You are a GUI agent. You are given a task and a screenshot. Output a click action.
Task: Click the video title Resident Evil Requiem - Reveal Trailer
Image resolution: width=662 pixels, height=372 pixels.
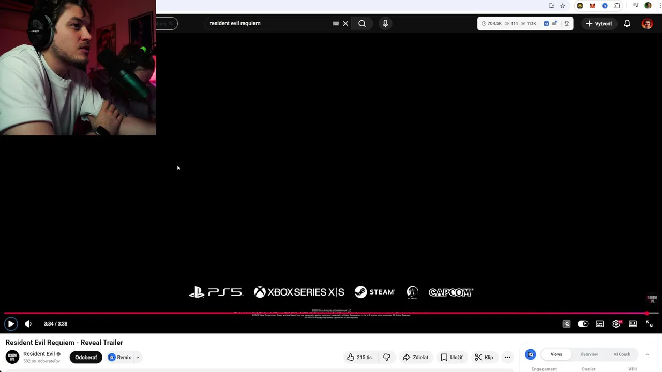[64, 343]
